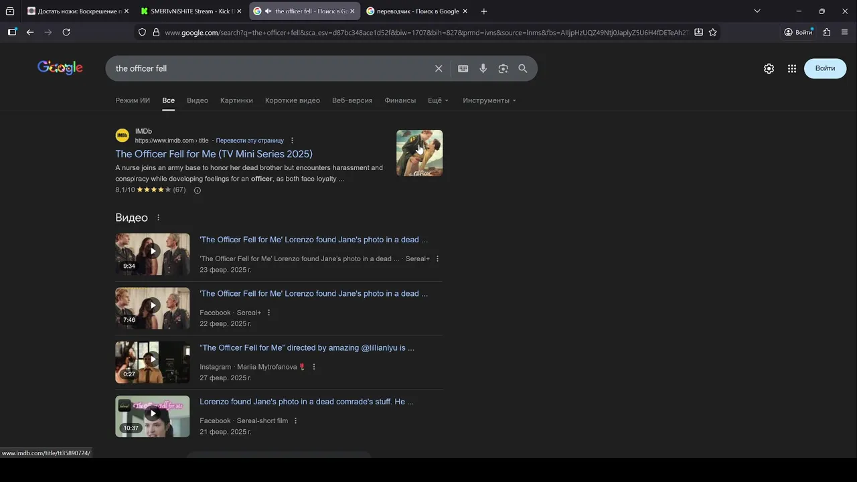Click Перевести эту страницу link
This screenshot has width=857, height=482.
tap(250, 141)
